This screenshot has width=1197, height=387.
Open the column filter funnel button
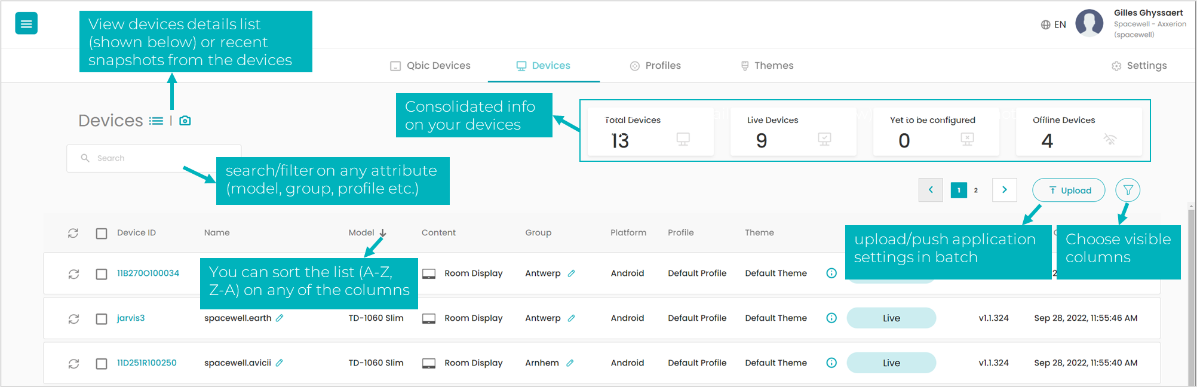pos(1128,190)
